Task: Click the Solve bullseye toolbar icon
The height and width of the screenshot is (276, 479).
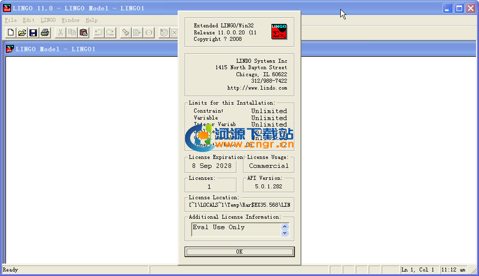Action: [x=164, y=33]
